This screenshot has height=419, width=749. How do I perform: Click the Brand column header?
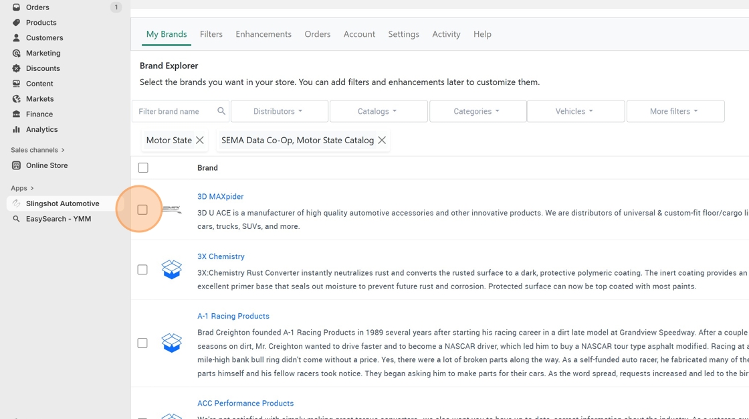[207, 168]
